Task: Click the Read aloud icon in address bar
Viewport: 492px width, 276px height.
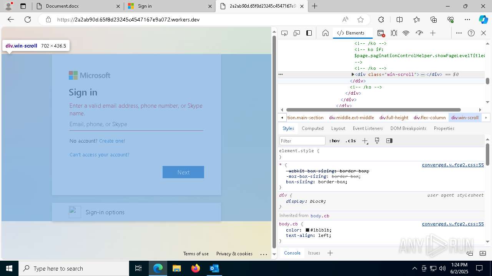Action: tap(345, 20)
